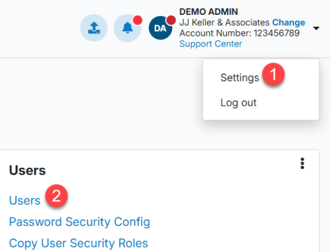Viewport: 331px width, 252px height.
Task: Click the DA user avatar
Action: (160, 28)
